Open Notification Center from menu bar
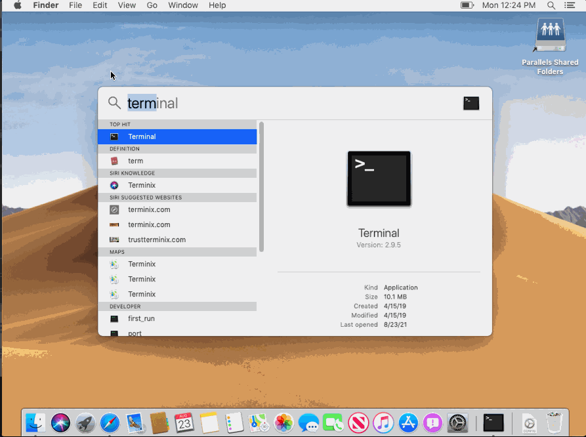586x437 pixels. (570, 5)
